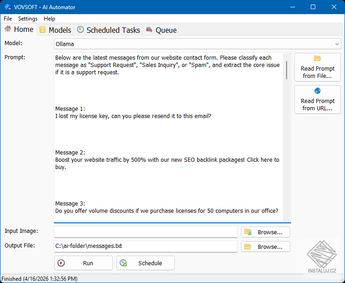This screenshot has width=345, height=283.
Task: Click Browse button for Input Image
Action: tap(265, 232)
